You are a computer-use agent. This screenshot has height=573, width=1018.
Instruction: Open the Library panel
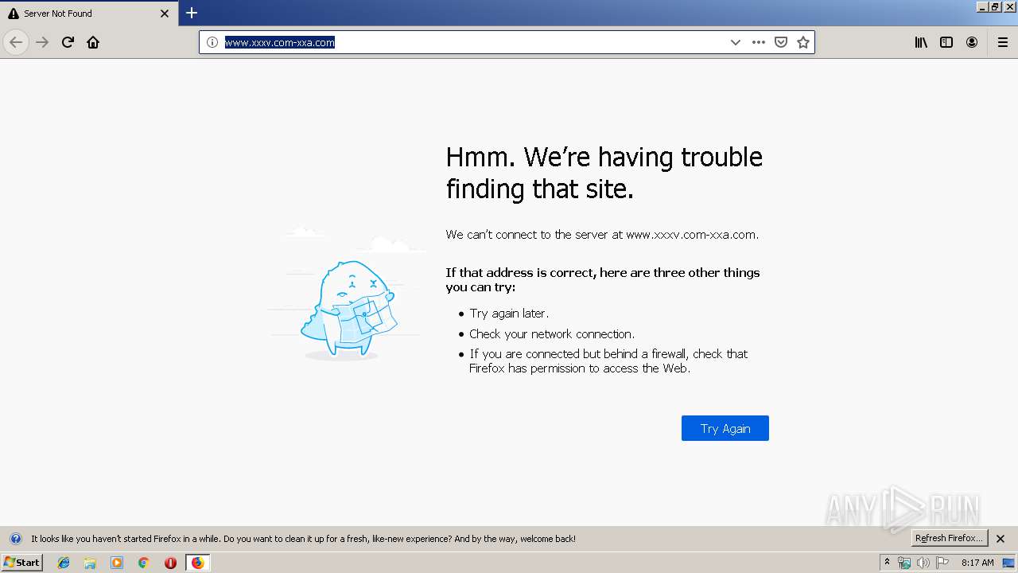921,42
